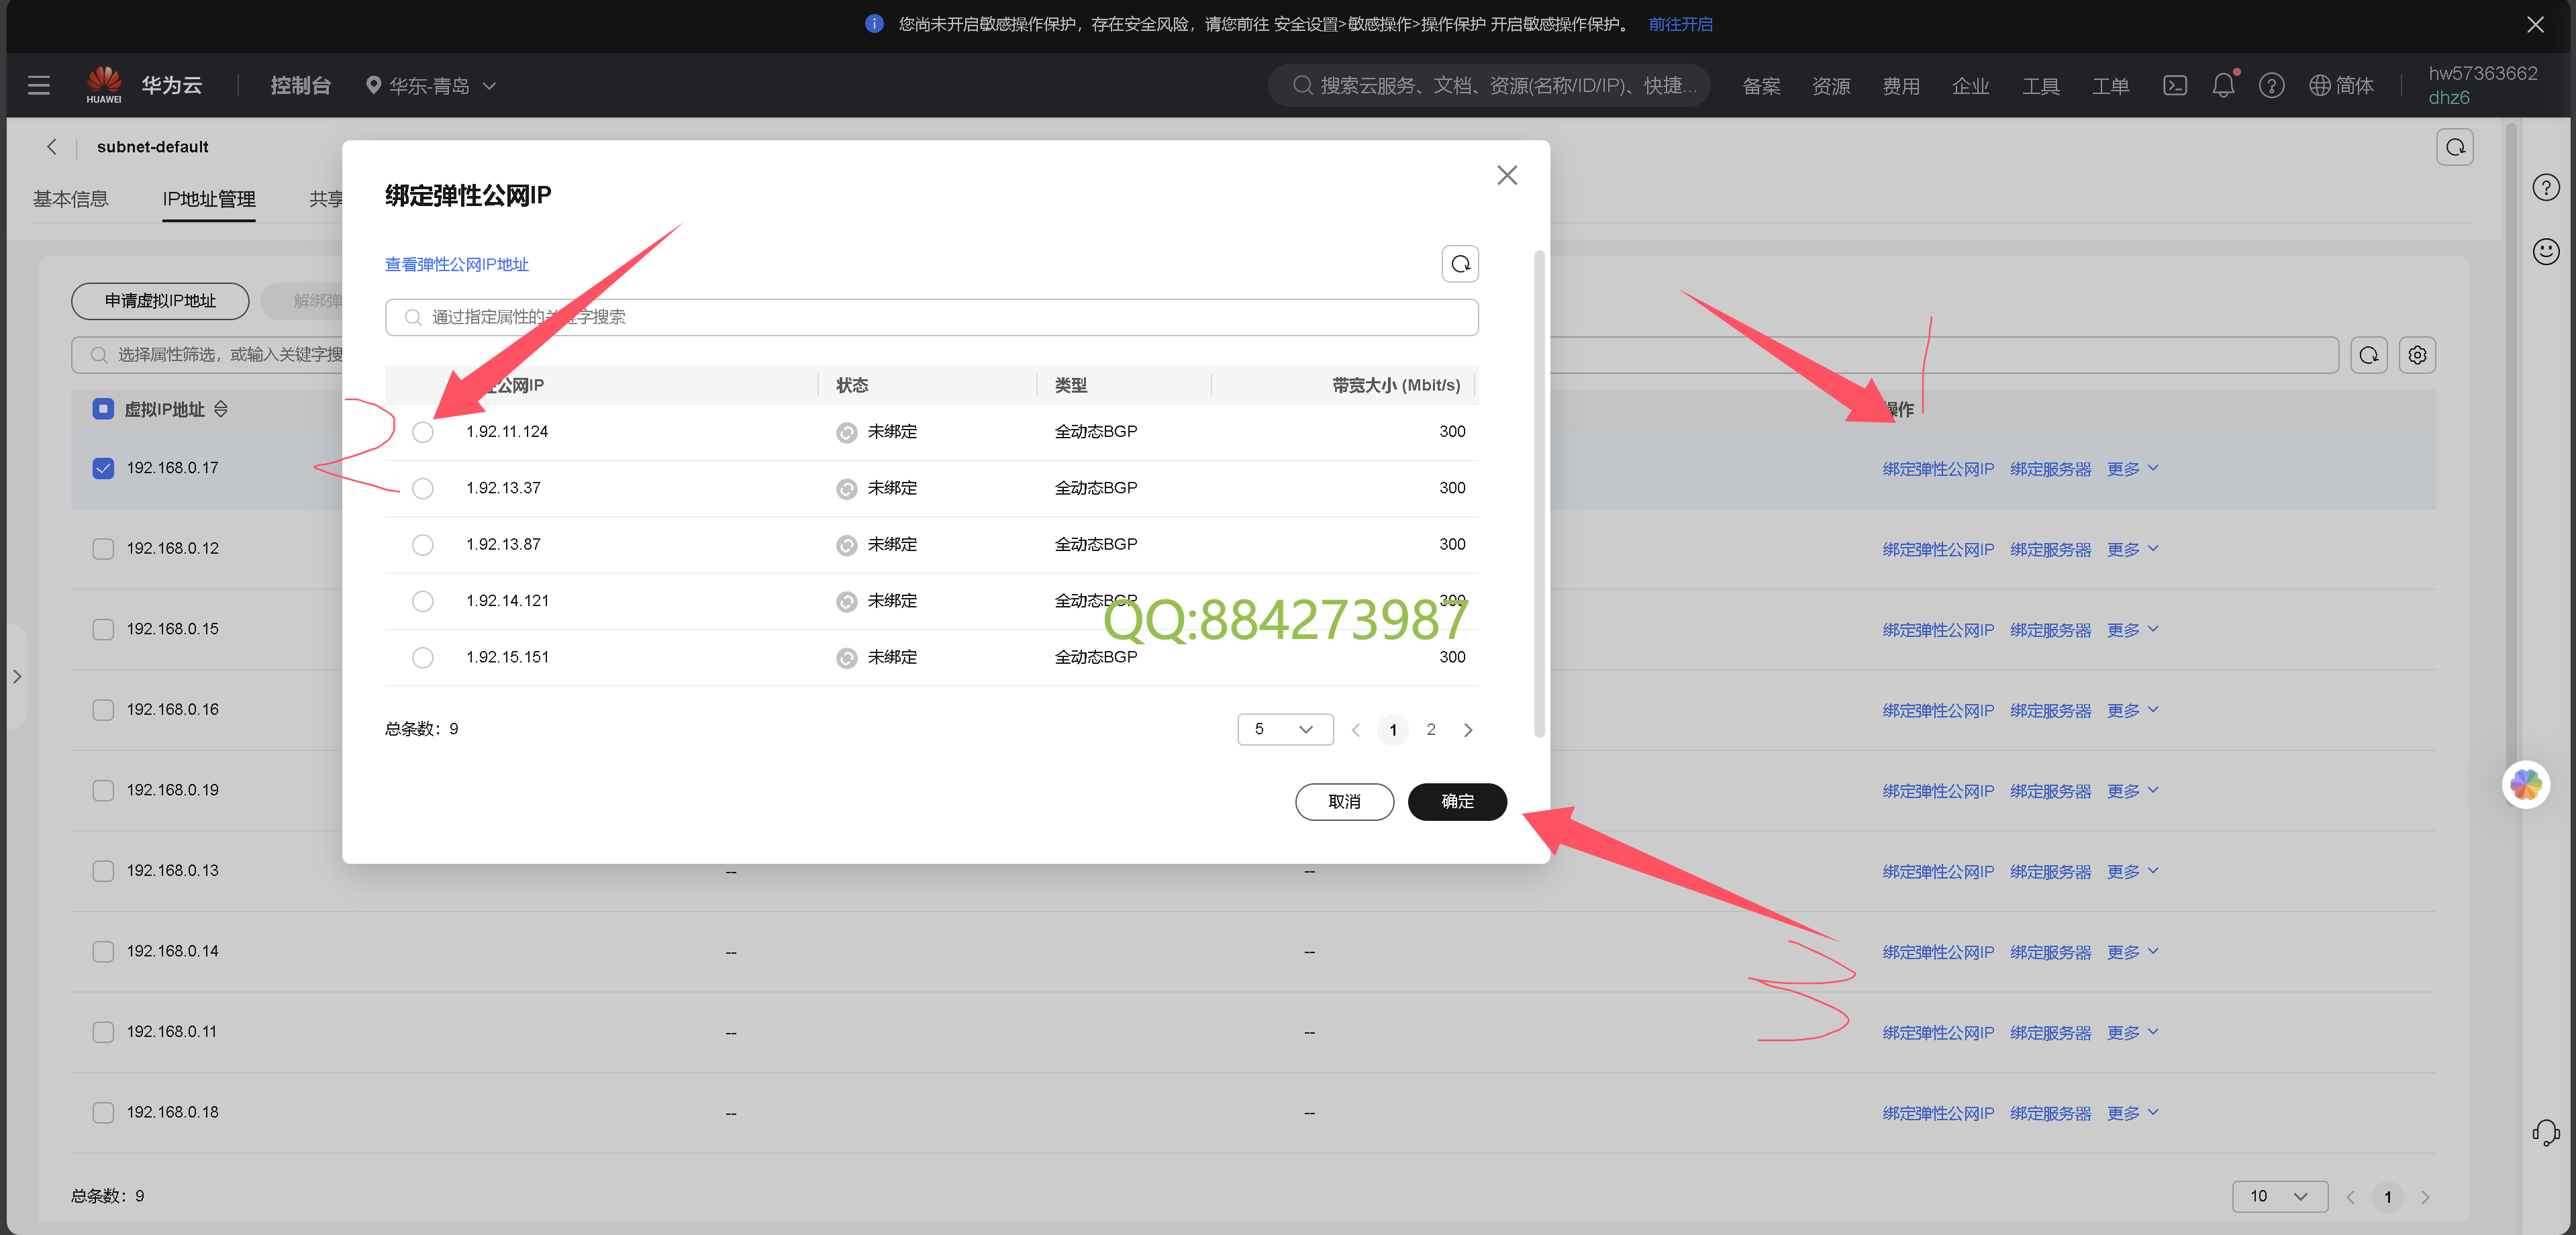Expand 更多 menu for 192.168.0.16
Image resolution: width=2576 pixels, height=1235 pixels.
(x=2132, y=711)
